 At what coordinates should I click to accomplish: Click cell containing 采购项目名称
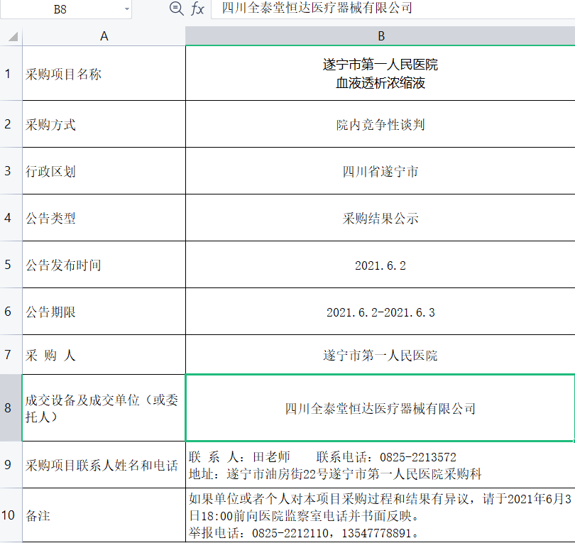104,73
